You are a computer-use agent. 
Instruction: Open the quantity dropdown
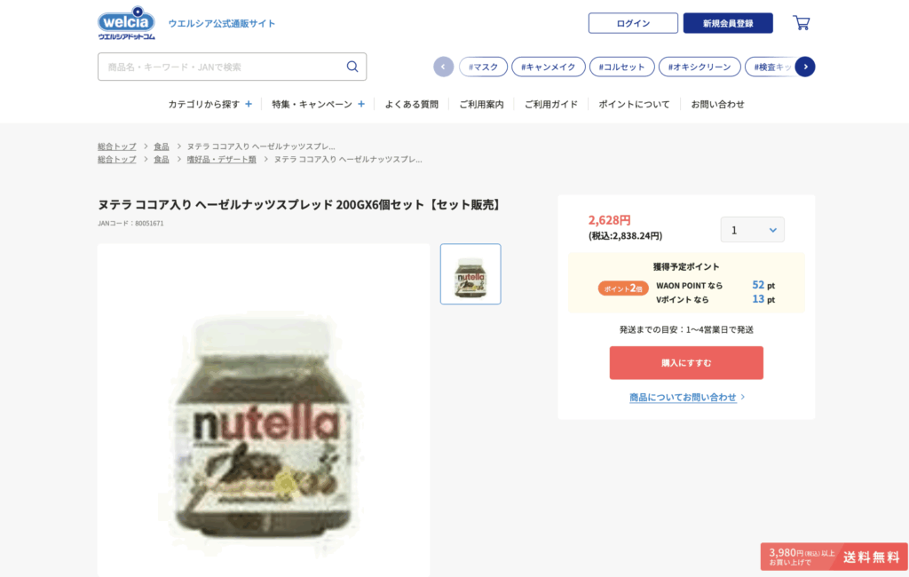[x=752, y=230]
